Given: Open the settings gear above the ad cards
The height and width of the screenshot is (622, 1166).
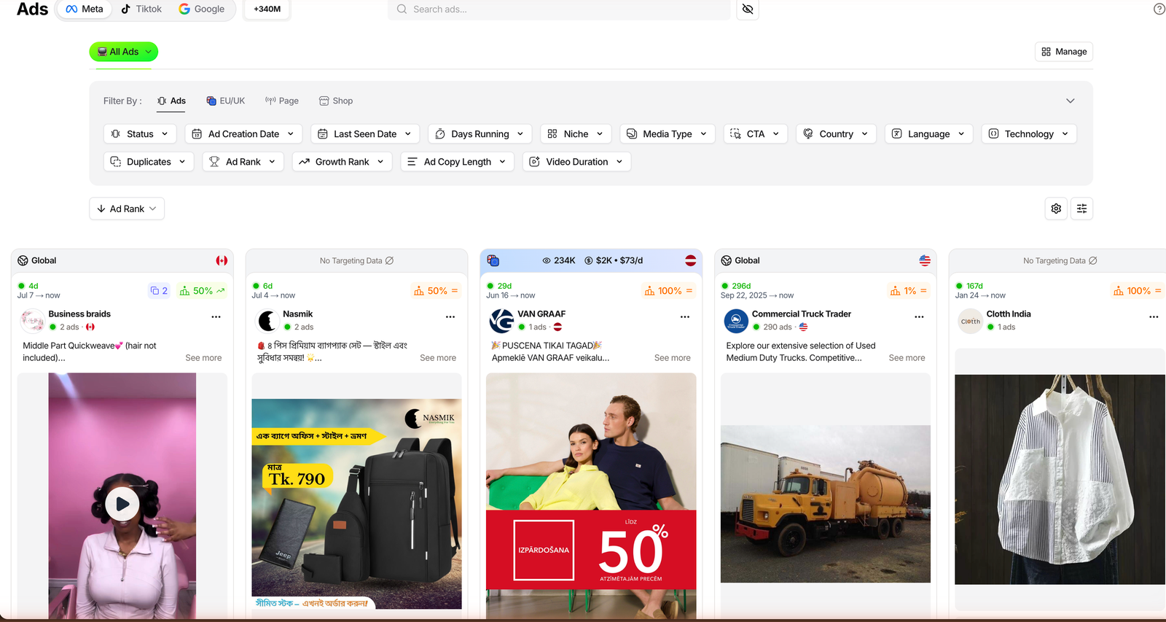Looking at the screenshot, I should coord(1056,209).
